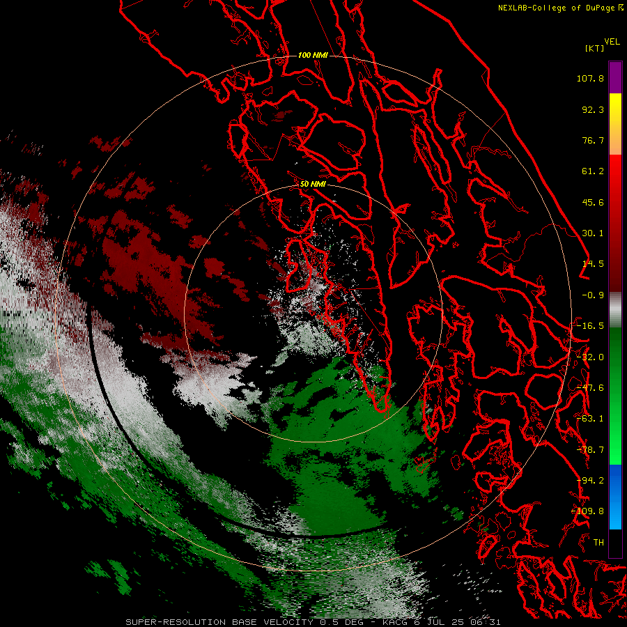This screenshot has width=627, height=627.
Task: Select the -32.0 velocity scale value
Action: [590, 357]
